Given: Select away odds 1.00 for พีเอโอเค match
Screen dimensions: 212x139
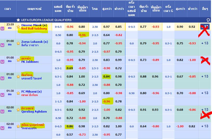Looking at the screenshot, I should pos(82,77).
